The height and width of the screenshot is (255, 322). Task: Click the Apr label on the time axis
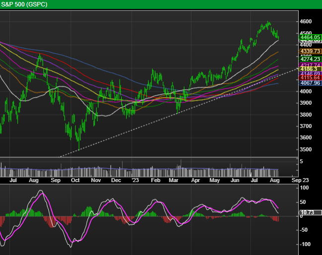pyautogui.click(x=195, y=180)
